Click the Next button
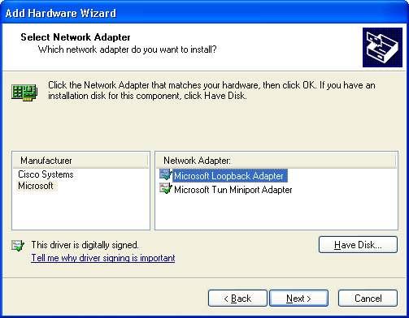 [298, 299]
